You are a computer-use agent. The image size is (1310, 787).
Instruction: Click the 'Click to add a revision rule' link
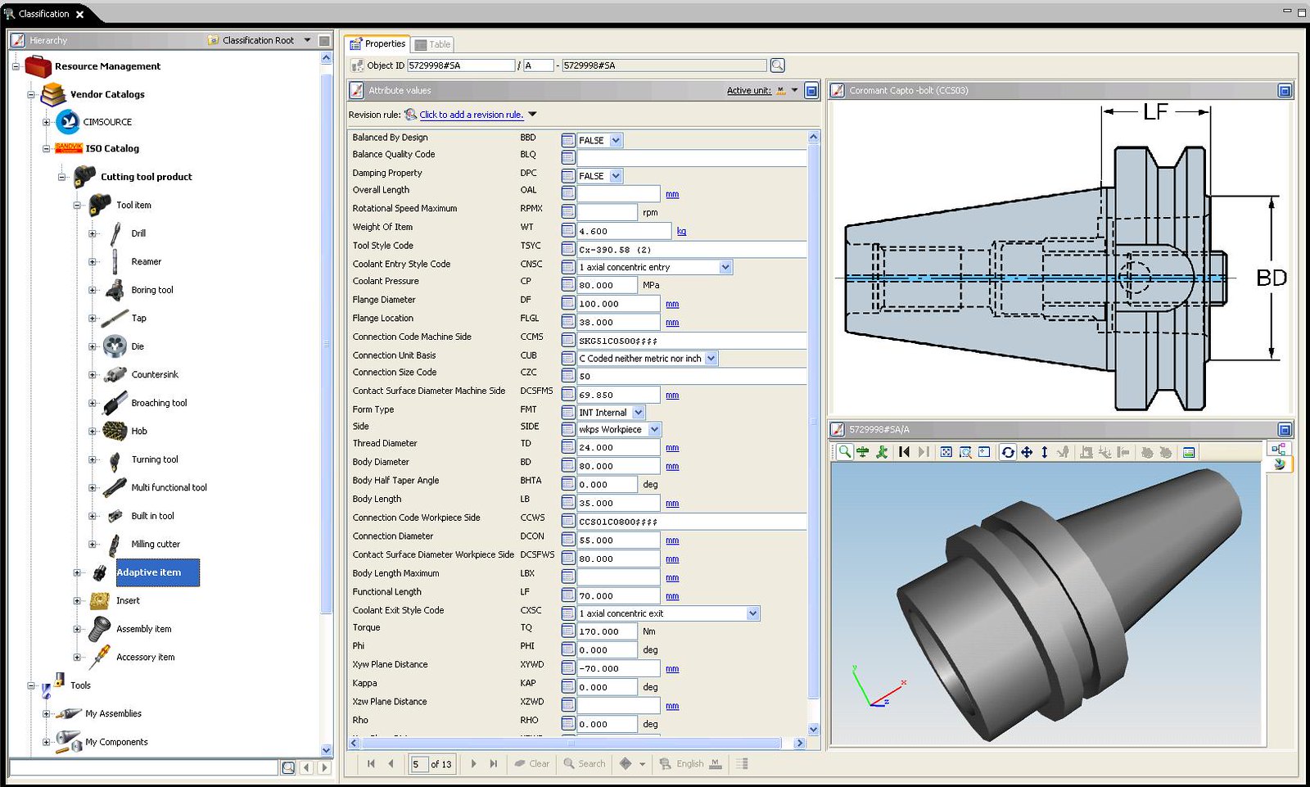(x=471, y=115)
